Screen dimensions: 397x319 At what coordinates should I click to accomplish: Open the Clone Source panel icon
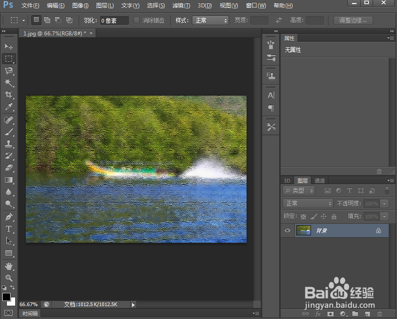270,76
